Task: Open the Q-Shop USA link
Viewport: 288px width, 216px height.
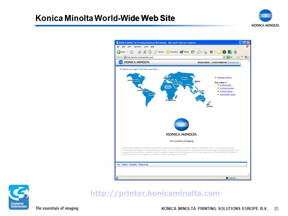Action: [225, 85]
